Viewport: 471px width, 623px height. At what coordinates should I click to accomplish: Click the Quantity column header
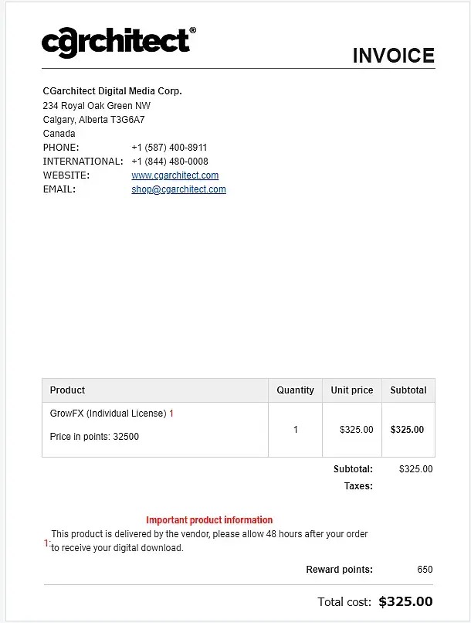(295, 390)
